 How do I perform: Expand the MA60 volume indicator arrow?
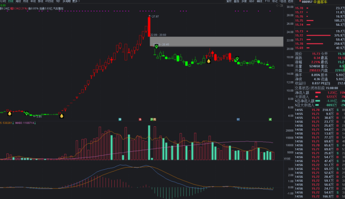coord(35,123)
